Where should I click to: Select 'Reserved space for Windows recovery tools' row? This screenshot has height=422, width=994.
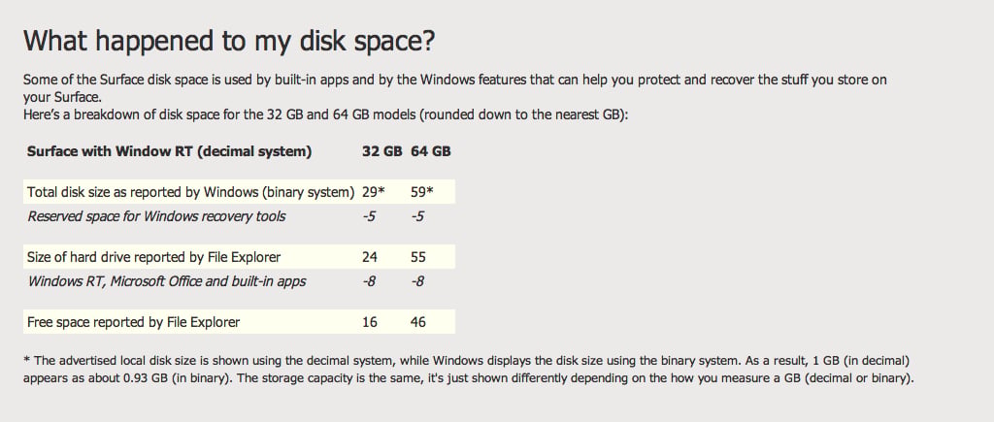(x=239, y=216)
